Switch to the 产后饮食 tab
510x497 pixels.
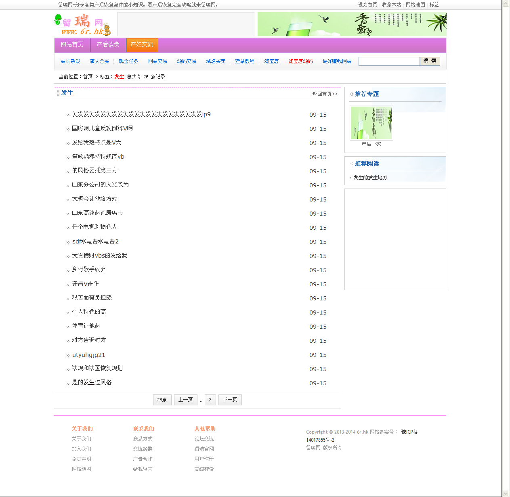coord(108,44)
